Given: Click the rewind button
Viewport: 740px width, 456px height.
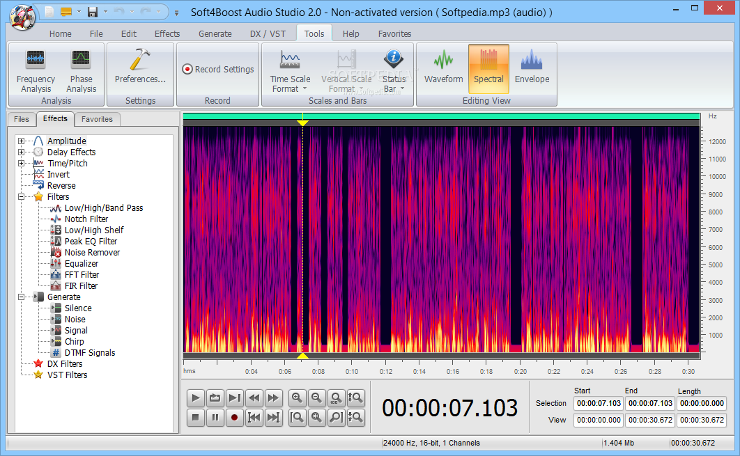Looking at the screenshot, I should point(254,398).
